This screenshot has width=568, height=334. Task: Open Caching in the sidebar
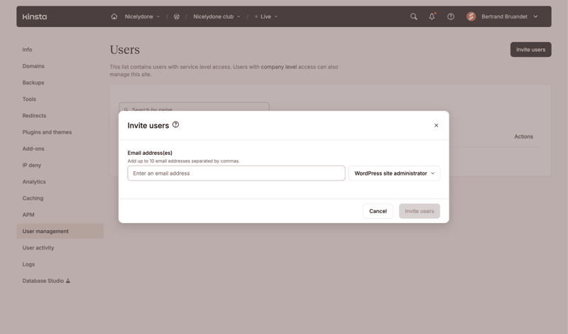tap(33, 198)
